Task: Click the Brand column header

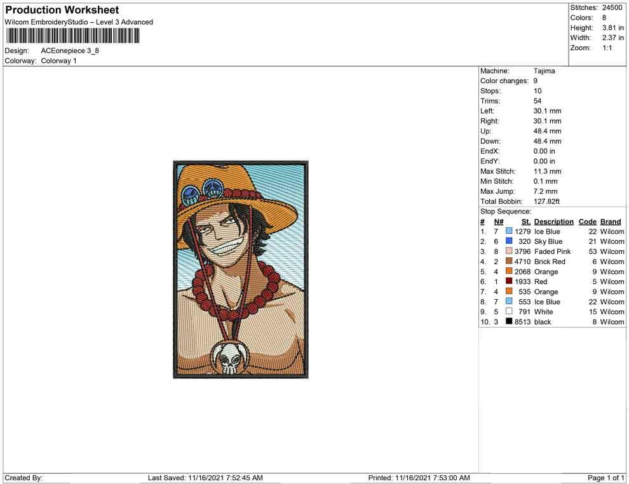Action: click(611, 222)
